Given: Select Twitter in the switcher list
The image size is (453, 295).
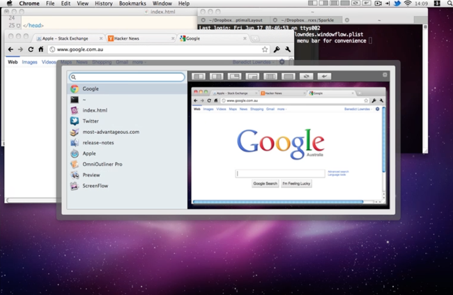Looking at the screenshot, I should (x=127, y=121).
